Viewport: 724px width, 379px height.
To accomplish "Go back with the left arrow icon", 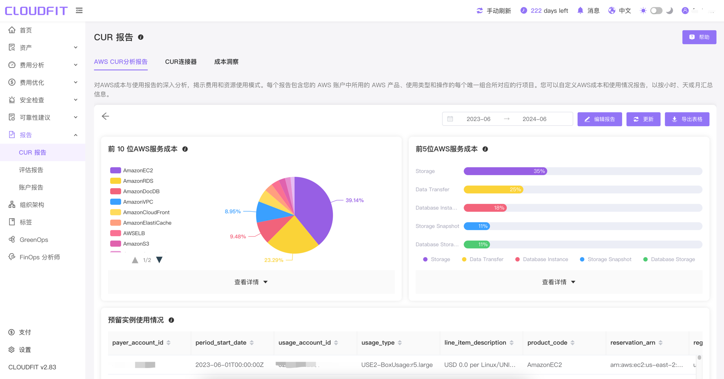I will (105, 116).
